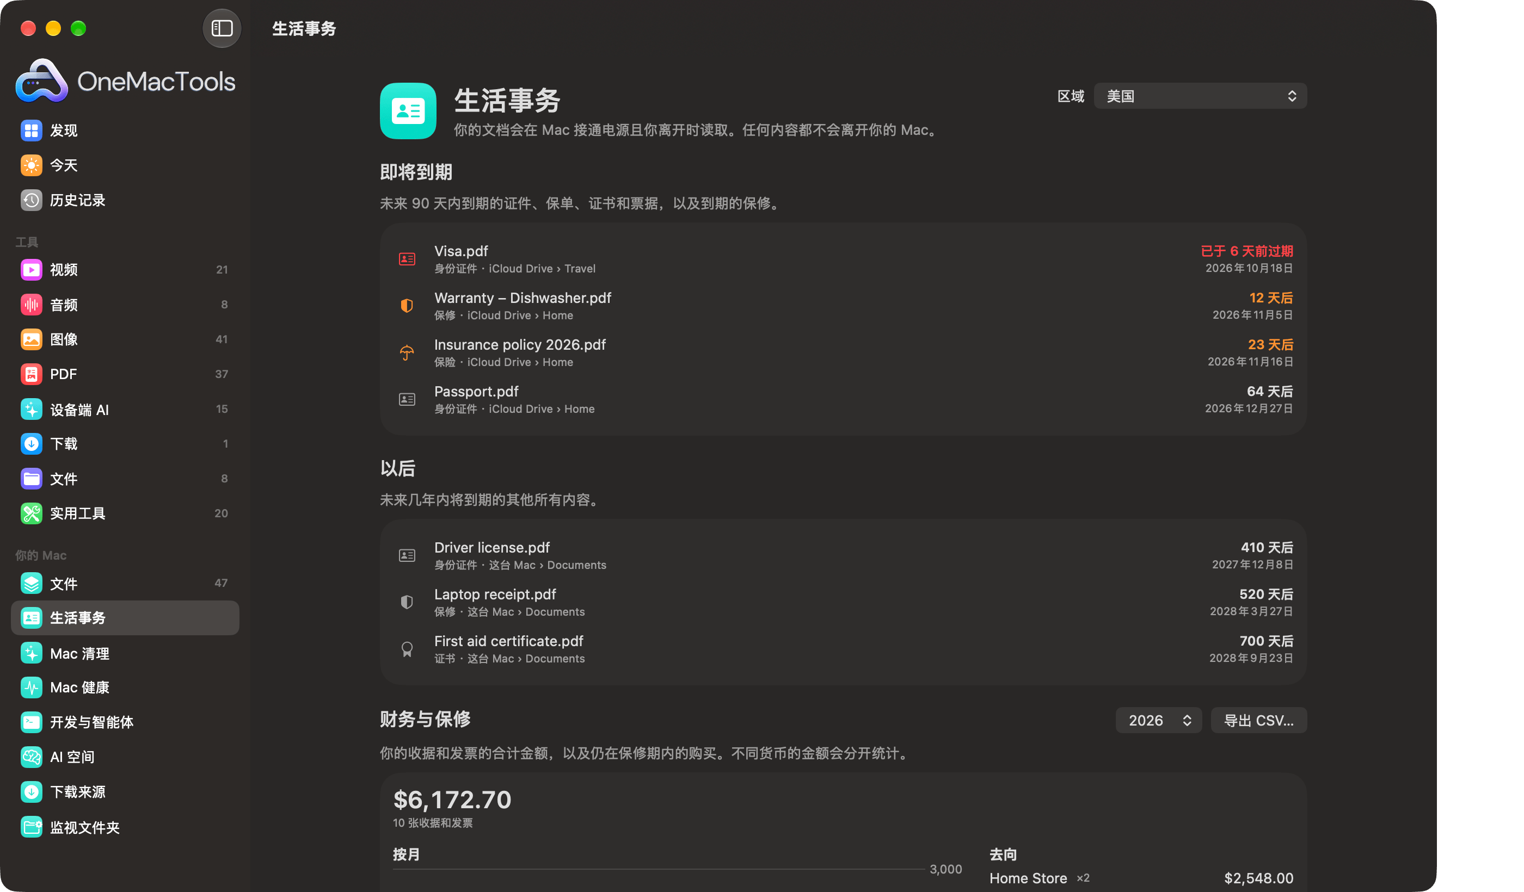Open the 2026 year selector
The image size is (1524, 892).
click(1159, 720)
